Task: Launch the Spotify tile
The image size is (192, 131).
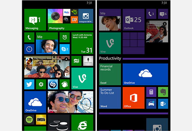Action: [x=29, y=119]
